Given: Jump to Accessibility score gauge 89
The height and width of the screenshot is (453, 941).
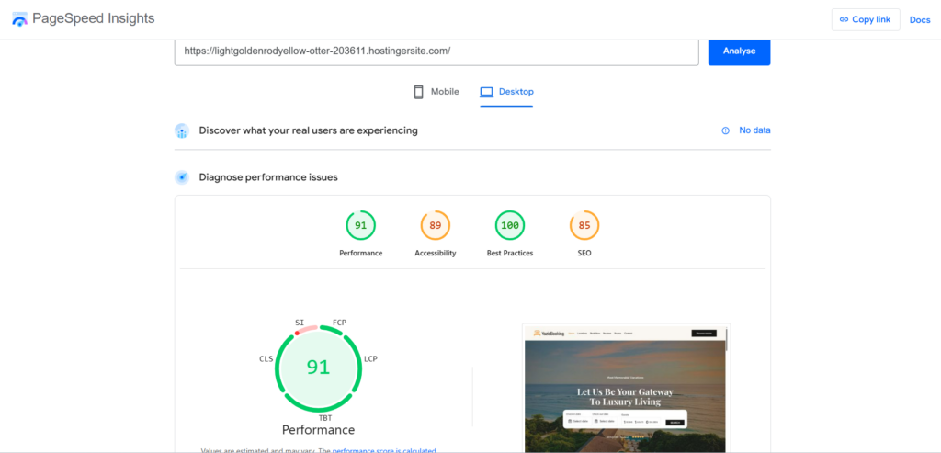Looking at the screenshot, I should coord(435,226).
